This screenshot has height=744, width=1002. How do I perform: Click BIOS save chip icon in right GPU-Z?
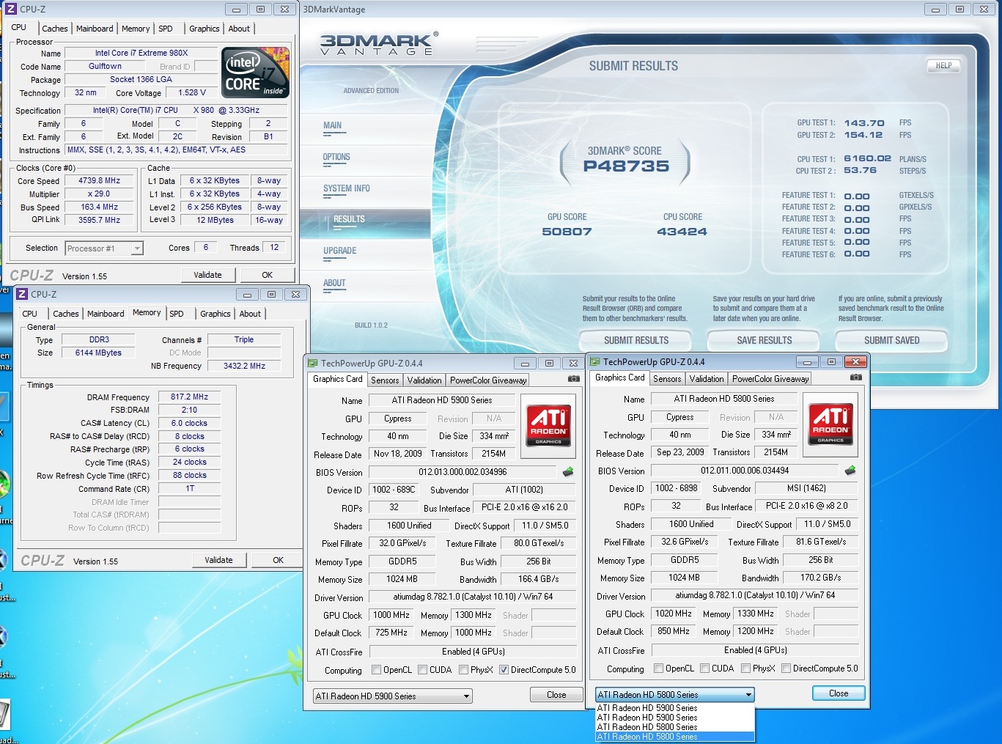[x=850, y=470]
